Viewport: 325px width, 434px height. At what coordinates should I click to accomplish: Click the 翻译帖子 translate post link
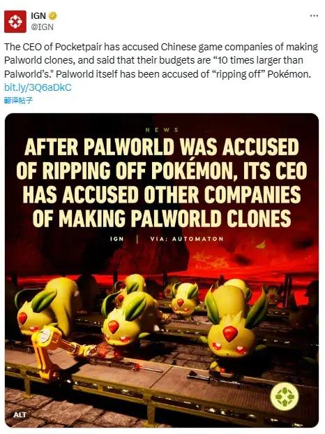pos(19,101)
